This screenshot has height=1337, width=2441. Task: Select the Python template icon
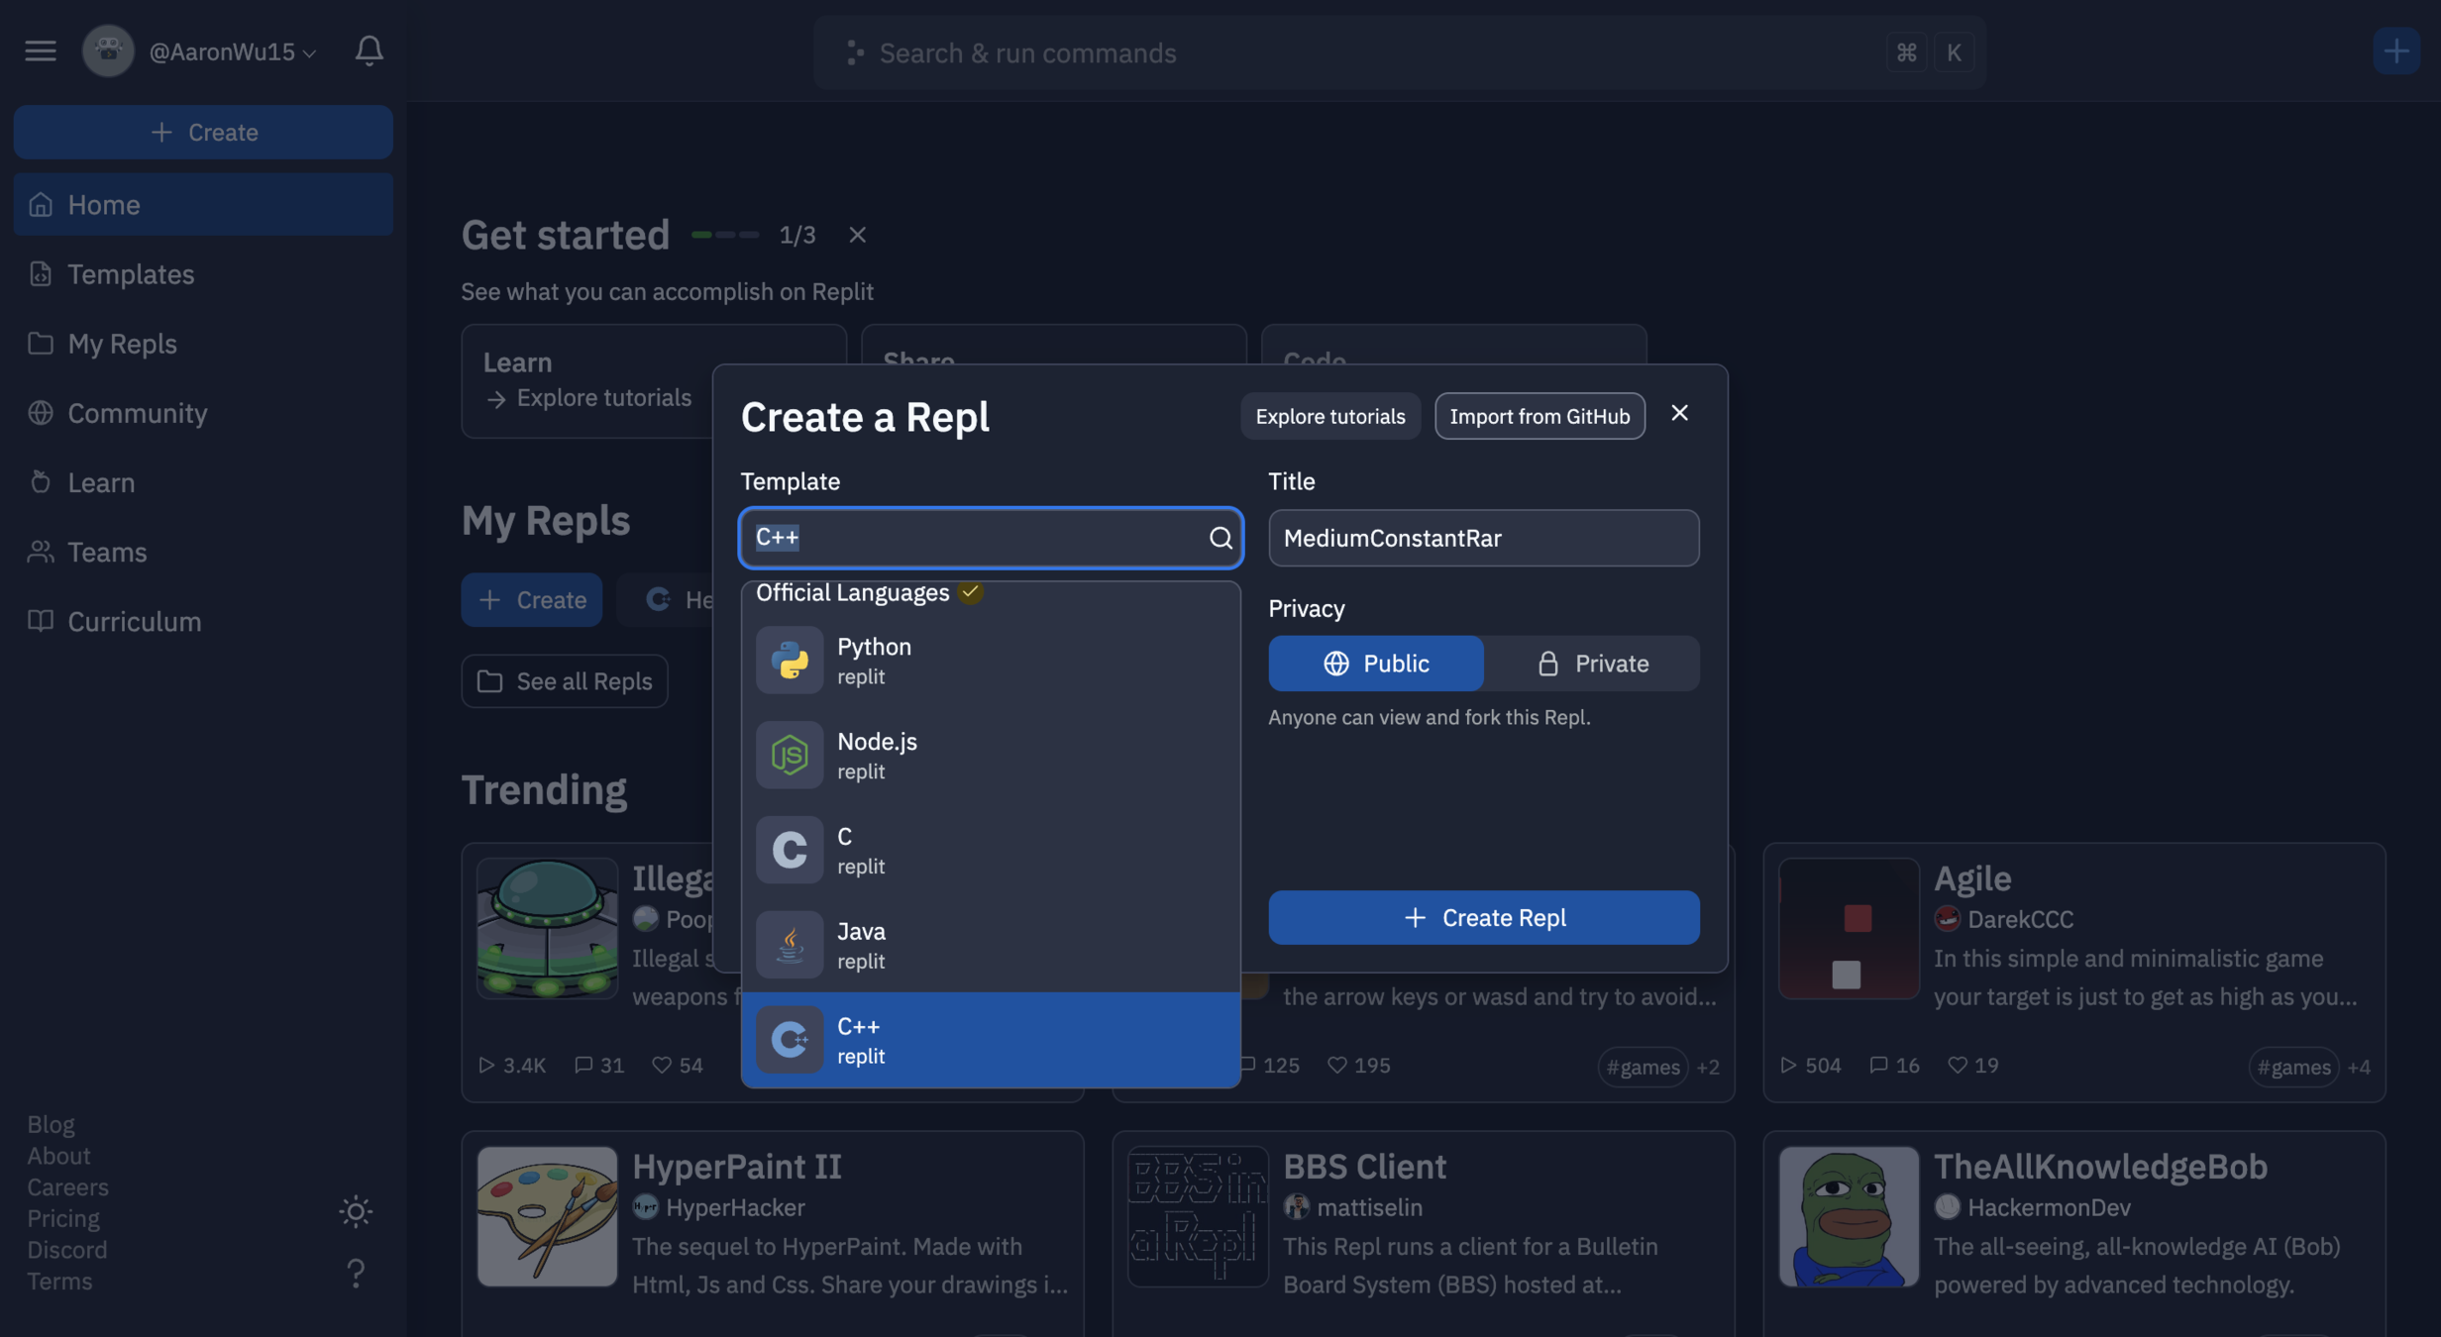790,661
